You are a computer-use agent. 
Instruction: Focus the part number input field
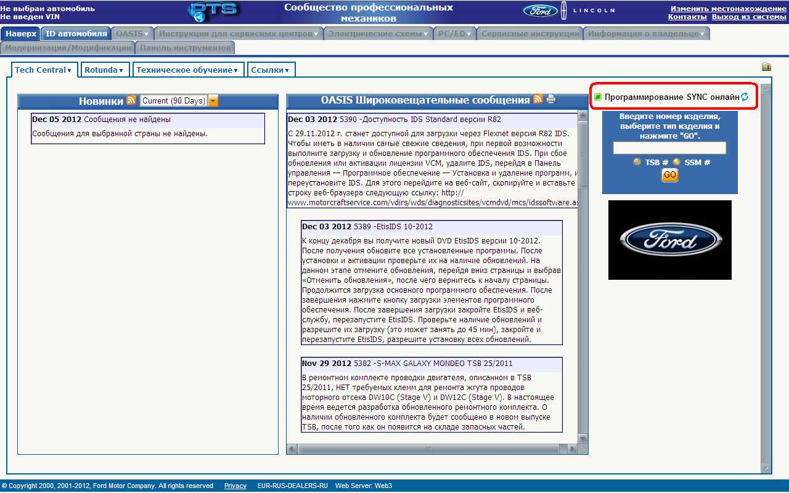[669, 148]
